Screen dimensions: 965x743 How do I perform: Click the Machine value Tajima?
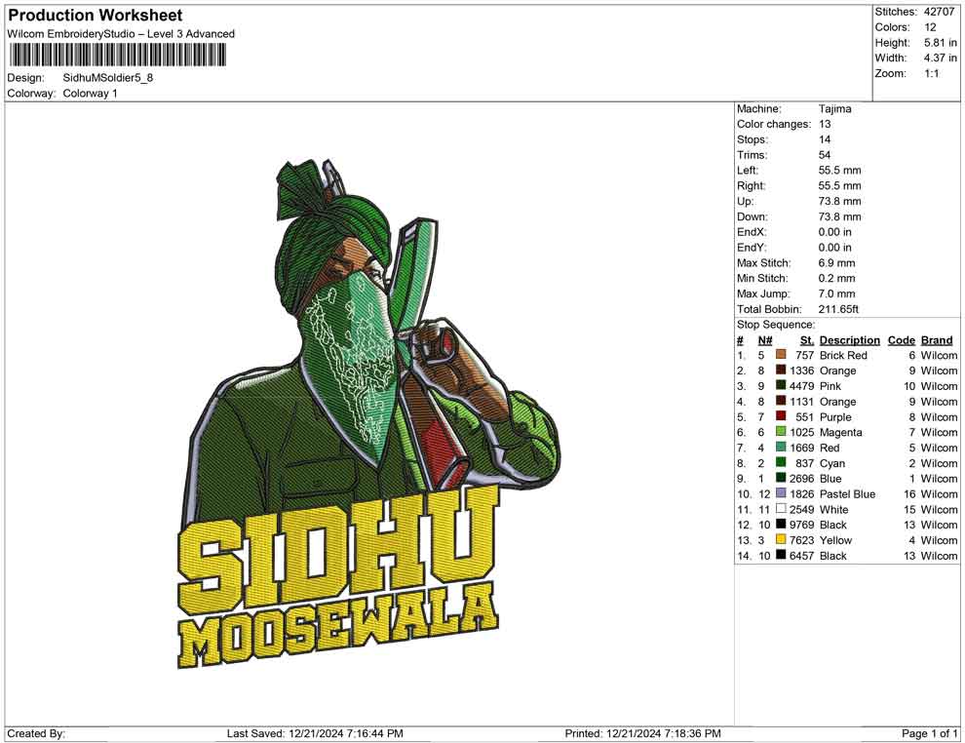pos(835,108)
